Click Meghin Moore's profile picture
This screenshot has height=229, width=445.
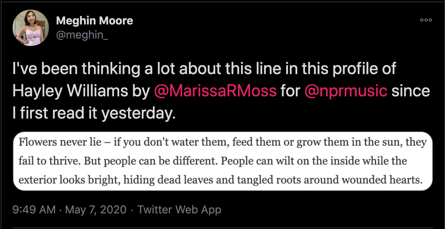[30, 28]
